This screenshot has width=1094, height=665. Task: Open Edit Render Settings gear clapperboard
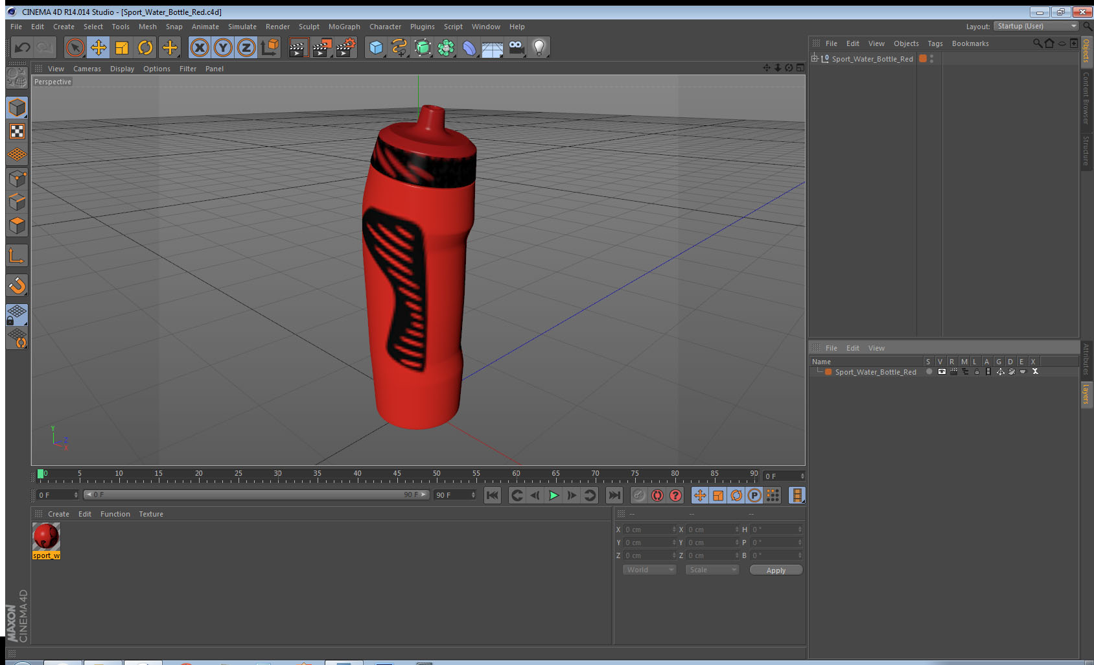point(346,47)
